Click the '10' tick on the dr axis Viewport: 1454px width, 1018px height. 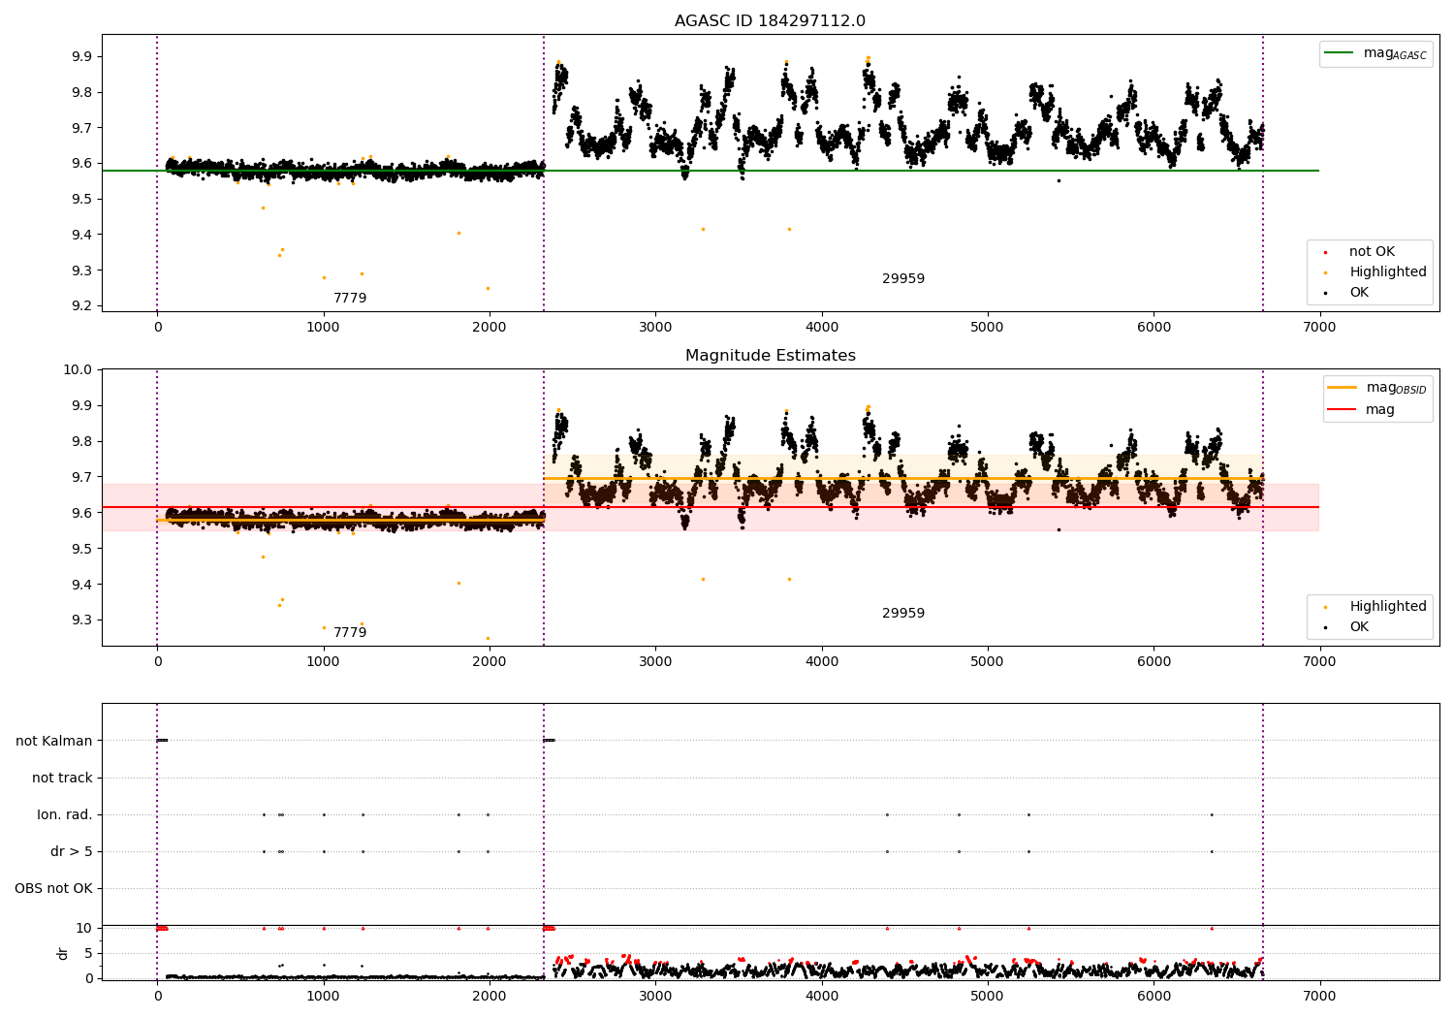84,928
